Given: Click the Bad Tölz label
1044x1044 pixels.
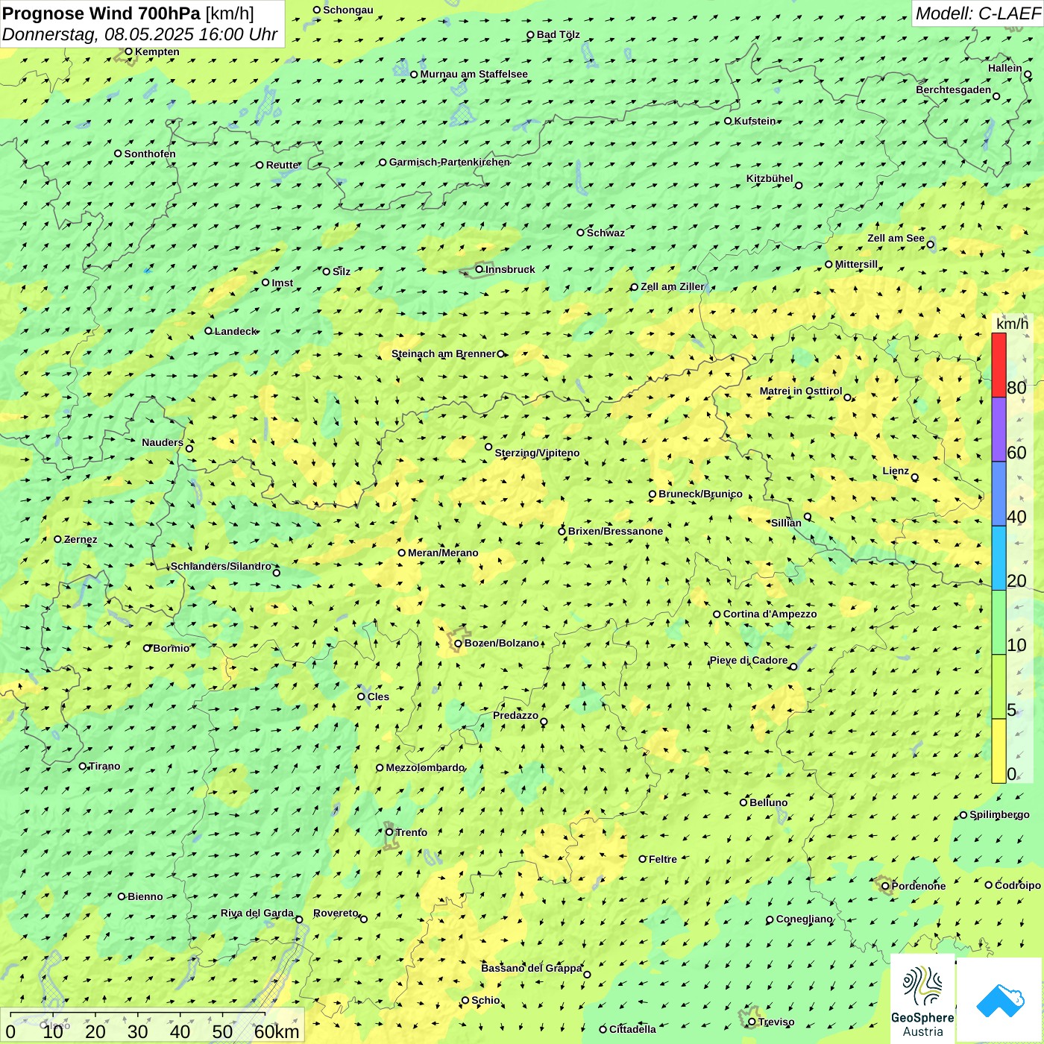Looking at the screenshot, I should point(559,34).
